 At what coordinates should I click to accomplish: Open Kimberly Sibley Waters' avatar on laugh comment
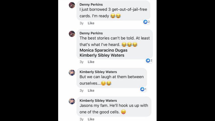(72, 73)
